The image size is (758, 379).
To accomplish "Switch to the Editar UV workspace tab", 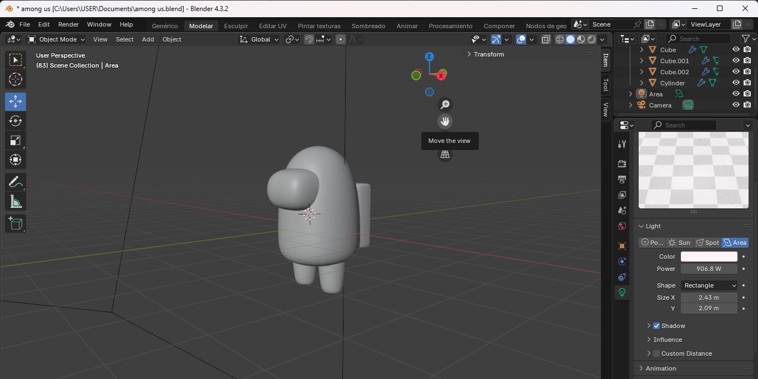I will coord(273,25).
